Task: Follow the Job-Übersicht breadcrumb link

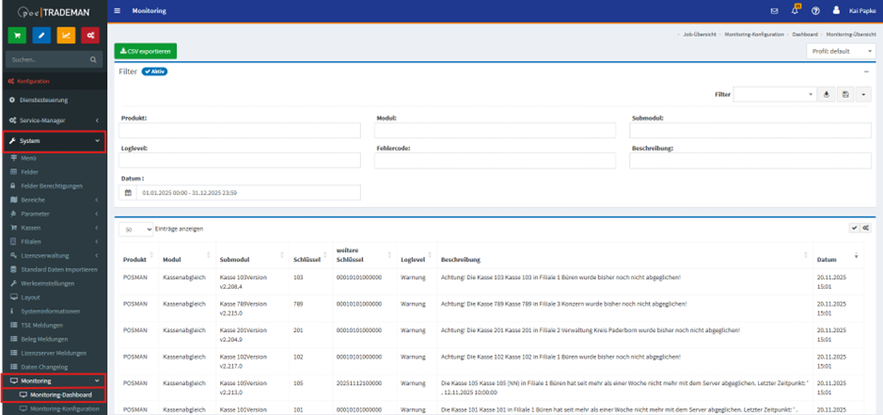Action: 700,35
